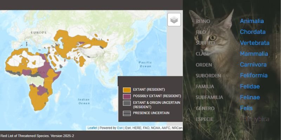Open the Esri attribution link
The height and width of the screenshot is (140, 281).
tap(120, 128)
